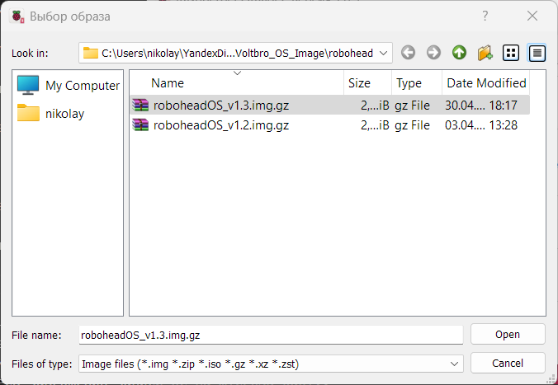The width and height of the screenshot is (558, 385).
Task: Select roboheadOS_v1.3.img.gz file
Action: [221, 105]
